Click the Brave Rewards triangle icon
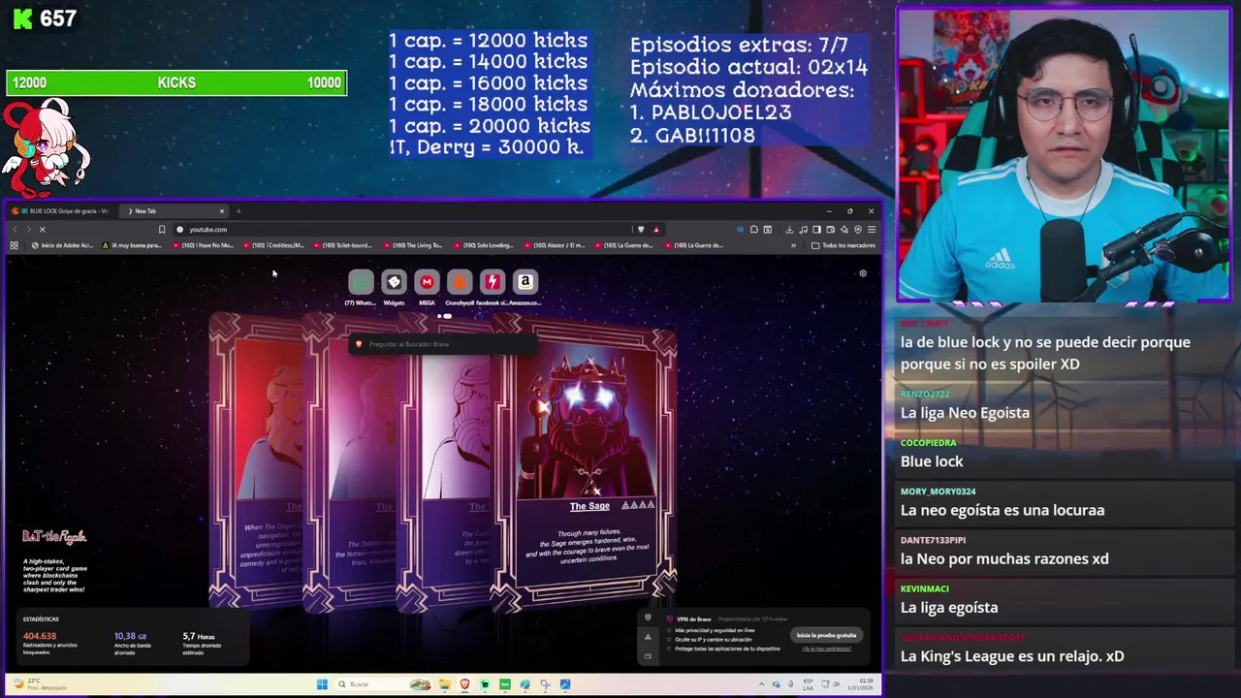The image size is (1241, 698). 656,230
